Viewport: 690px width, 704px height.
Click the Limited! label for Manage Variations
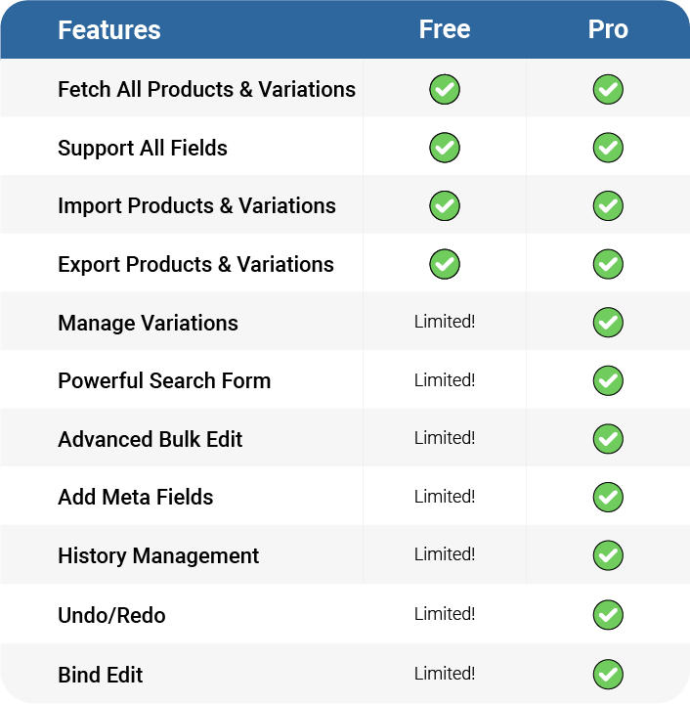pos(444,322)
